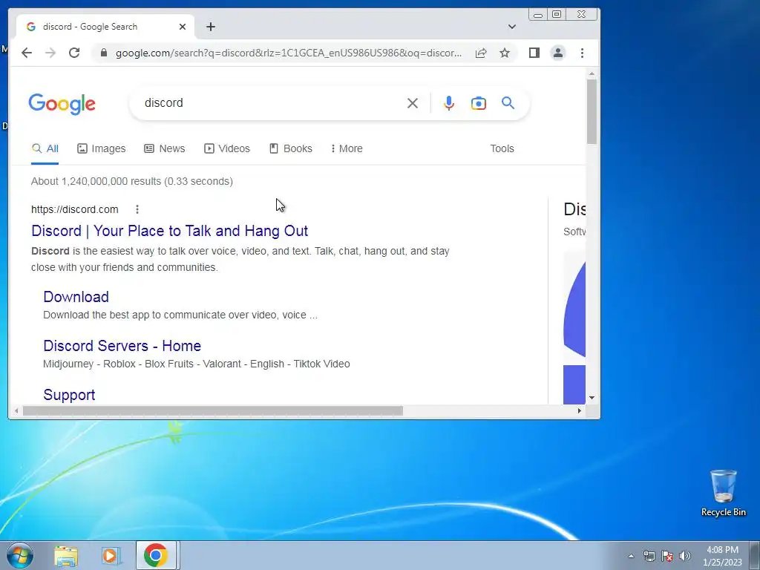The image size is (760, 570).
Task: Search by image with the camera icon
Action: pos(479,102)
